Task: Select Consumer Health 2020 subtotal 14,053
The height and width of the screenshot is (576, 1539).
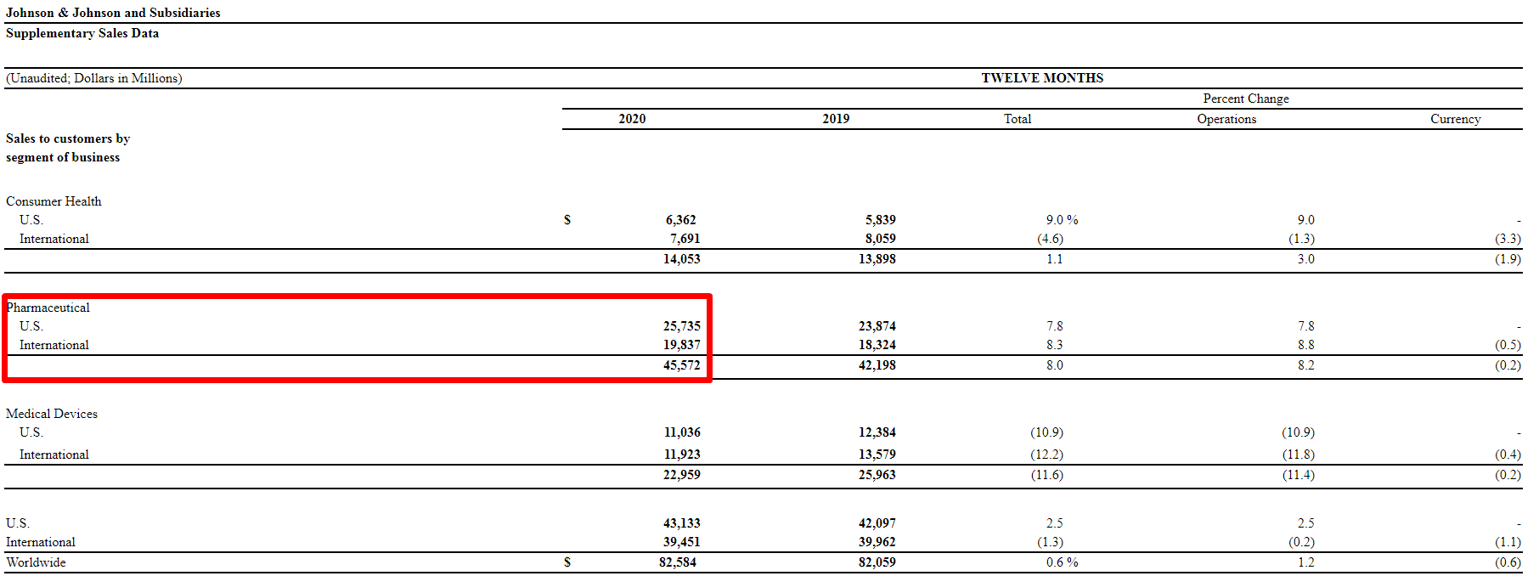Action: (x=682, y=259)
